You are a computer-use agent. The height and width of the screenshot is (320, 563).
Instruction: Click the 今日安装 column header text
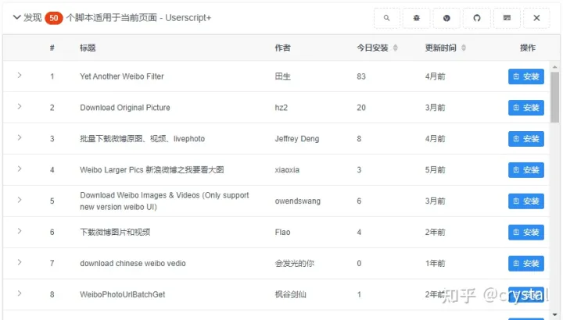372,48
